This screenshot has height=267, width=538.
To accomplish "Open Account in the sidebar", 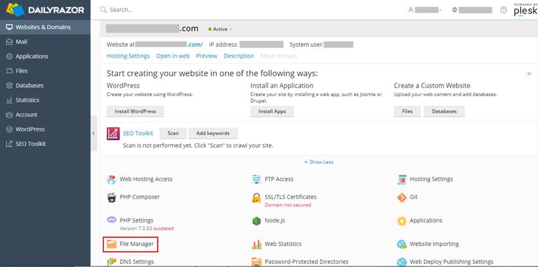I will [46, 115].
